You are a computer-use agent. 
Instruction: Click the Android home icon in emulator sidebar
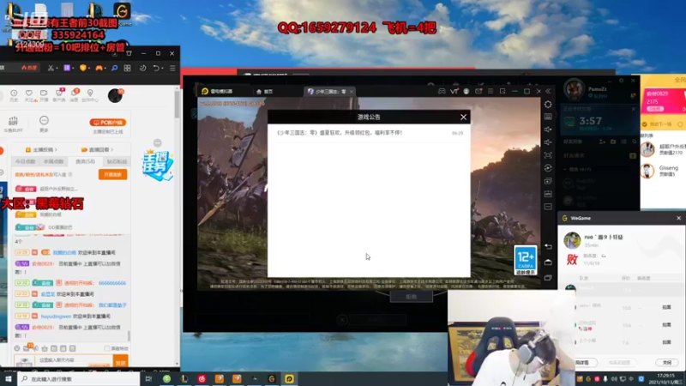[548, 262]
